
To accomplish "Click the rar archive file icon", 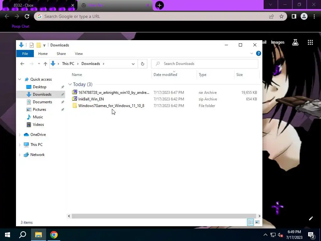I will tap(75, 92).
